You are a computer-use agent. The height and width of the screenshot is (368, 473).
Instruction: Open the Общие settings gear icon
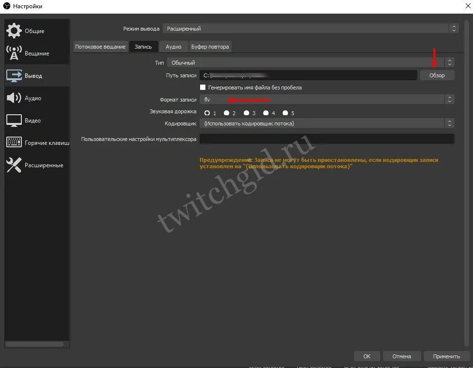point(14,31)
